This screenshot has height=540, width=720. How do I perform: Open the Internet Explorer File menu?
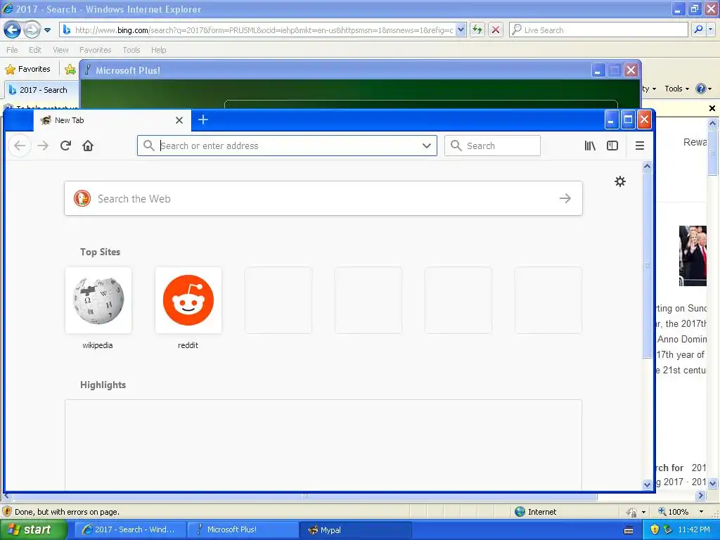[13, 50]
